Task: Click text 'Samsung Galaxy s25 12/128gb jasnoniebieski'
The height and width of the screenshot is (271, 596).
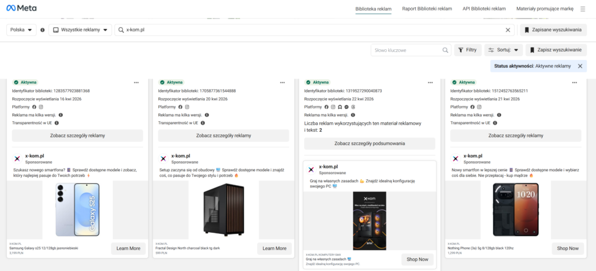Action: coord(44,248)
